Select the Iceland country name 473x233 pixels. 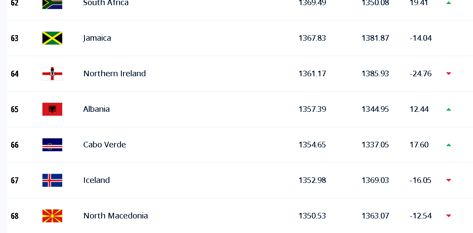pos(96,180)
